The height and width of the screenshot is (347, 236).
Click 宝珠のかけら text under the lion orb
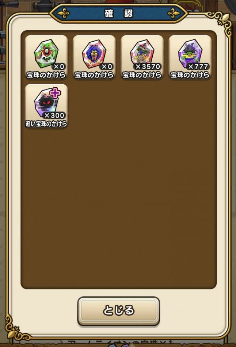point(94,75)
